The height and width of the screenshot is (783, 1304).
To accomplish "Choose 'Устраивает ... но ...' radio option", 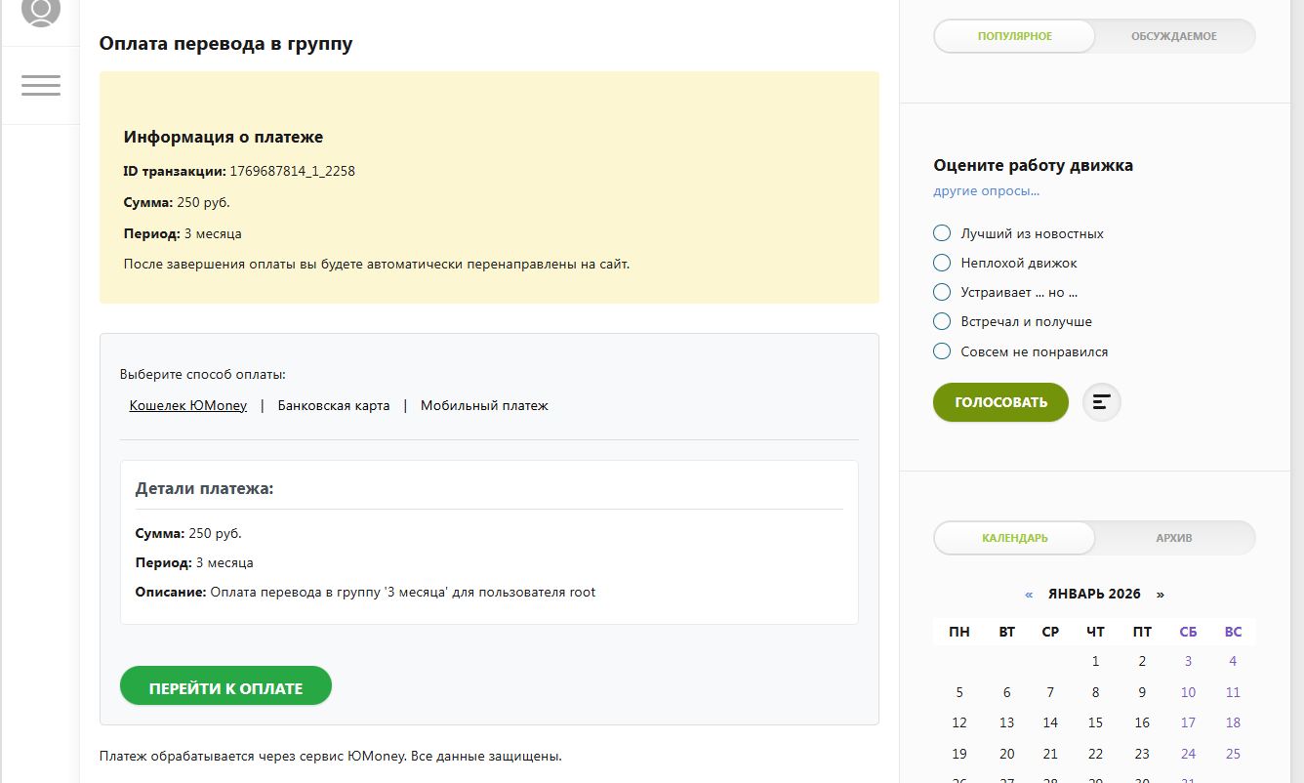I will point(942,292).
